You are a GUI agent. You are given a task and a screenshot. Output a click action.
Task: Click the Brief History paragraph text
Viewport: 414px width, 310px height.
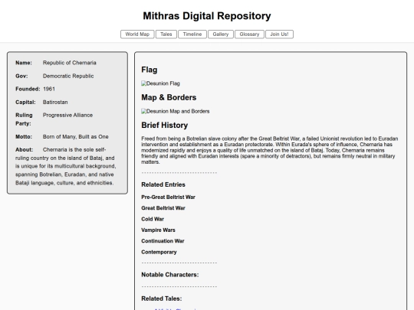click(x=270, y=150)
